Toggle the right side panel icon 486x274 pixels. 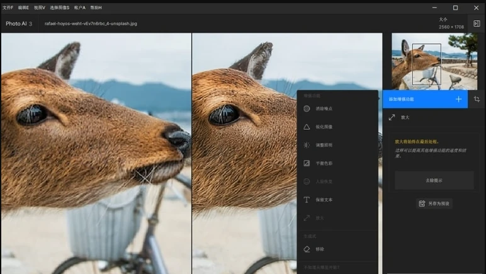(x=477, y=23)
